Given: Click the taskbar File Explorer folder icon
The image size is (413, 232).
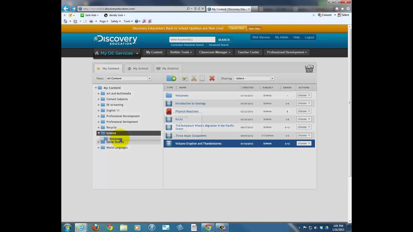Looking at the screenshot, I should [124, 227].
